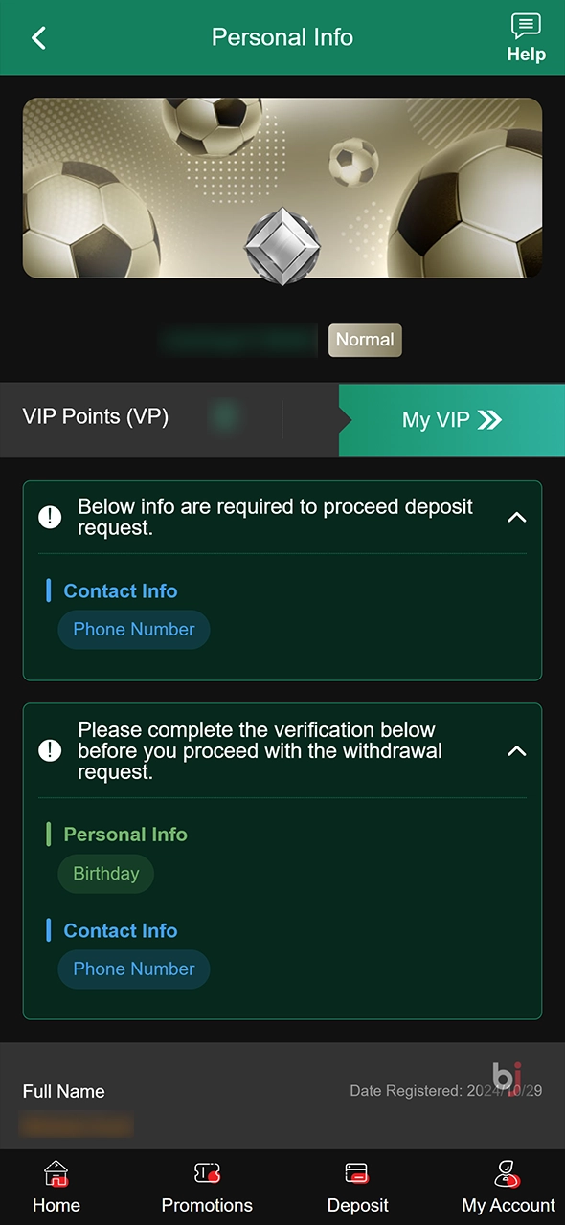Tap the double-chevron next to My VIP

point(489,419)
